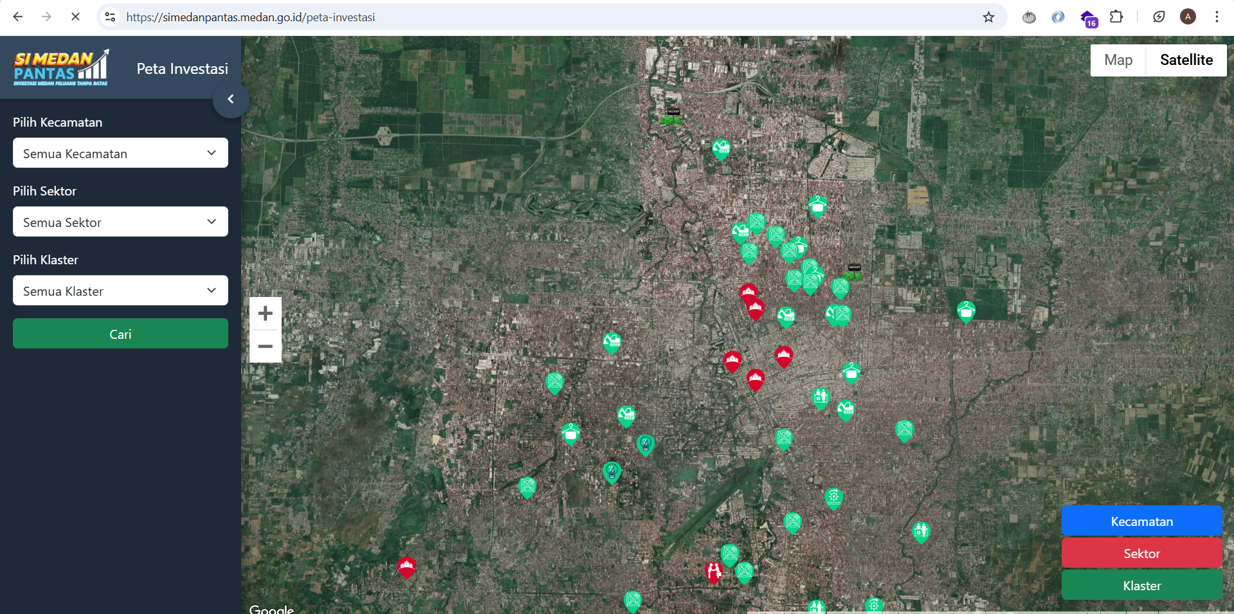Open the browser Extensions puzzle icon
1234x614 pixels.
pyautogui.click(x=1116, y=17)
